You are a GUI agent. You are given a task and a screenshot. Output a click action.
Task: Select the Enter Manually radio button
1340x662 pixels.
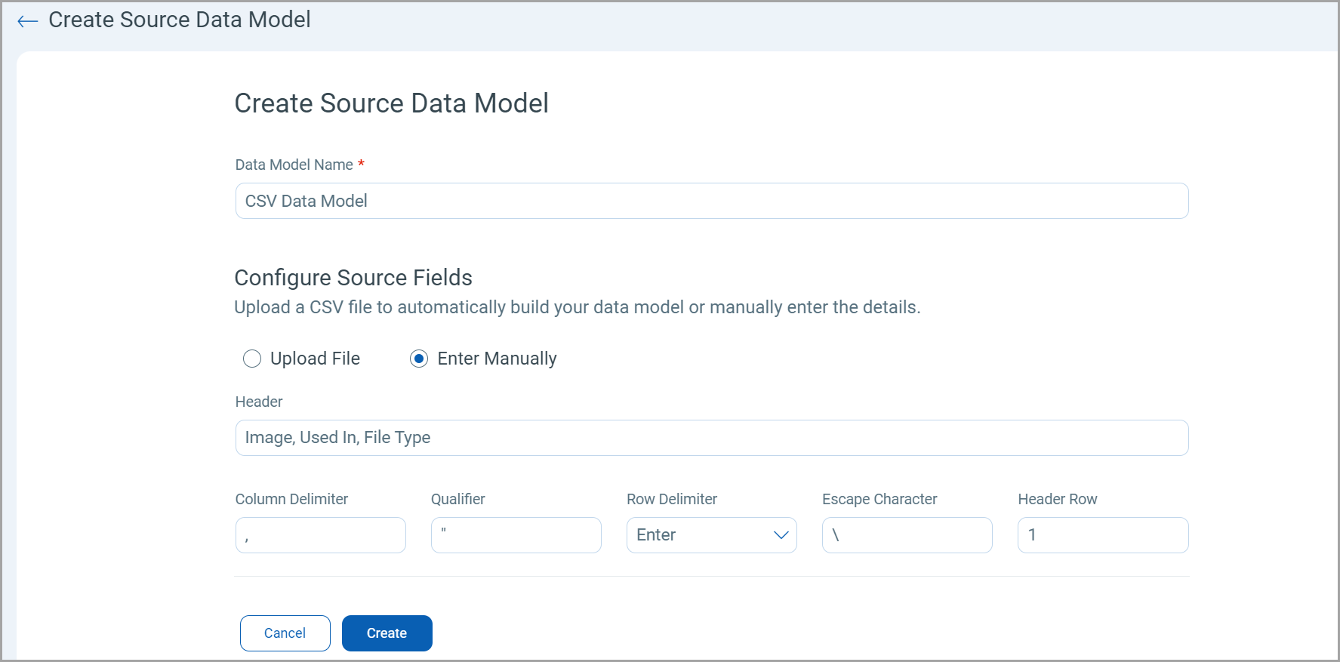[419, 359]
